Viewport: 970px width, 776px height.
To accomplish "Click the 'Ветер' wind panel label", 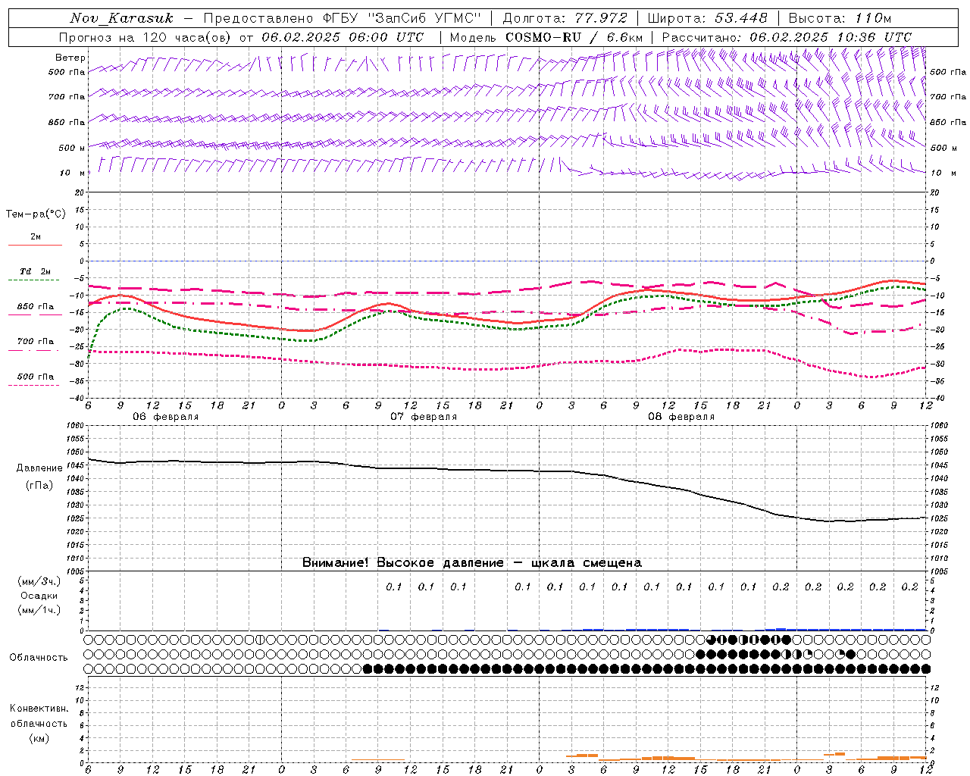I will (70, 58).
